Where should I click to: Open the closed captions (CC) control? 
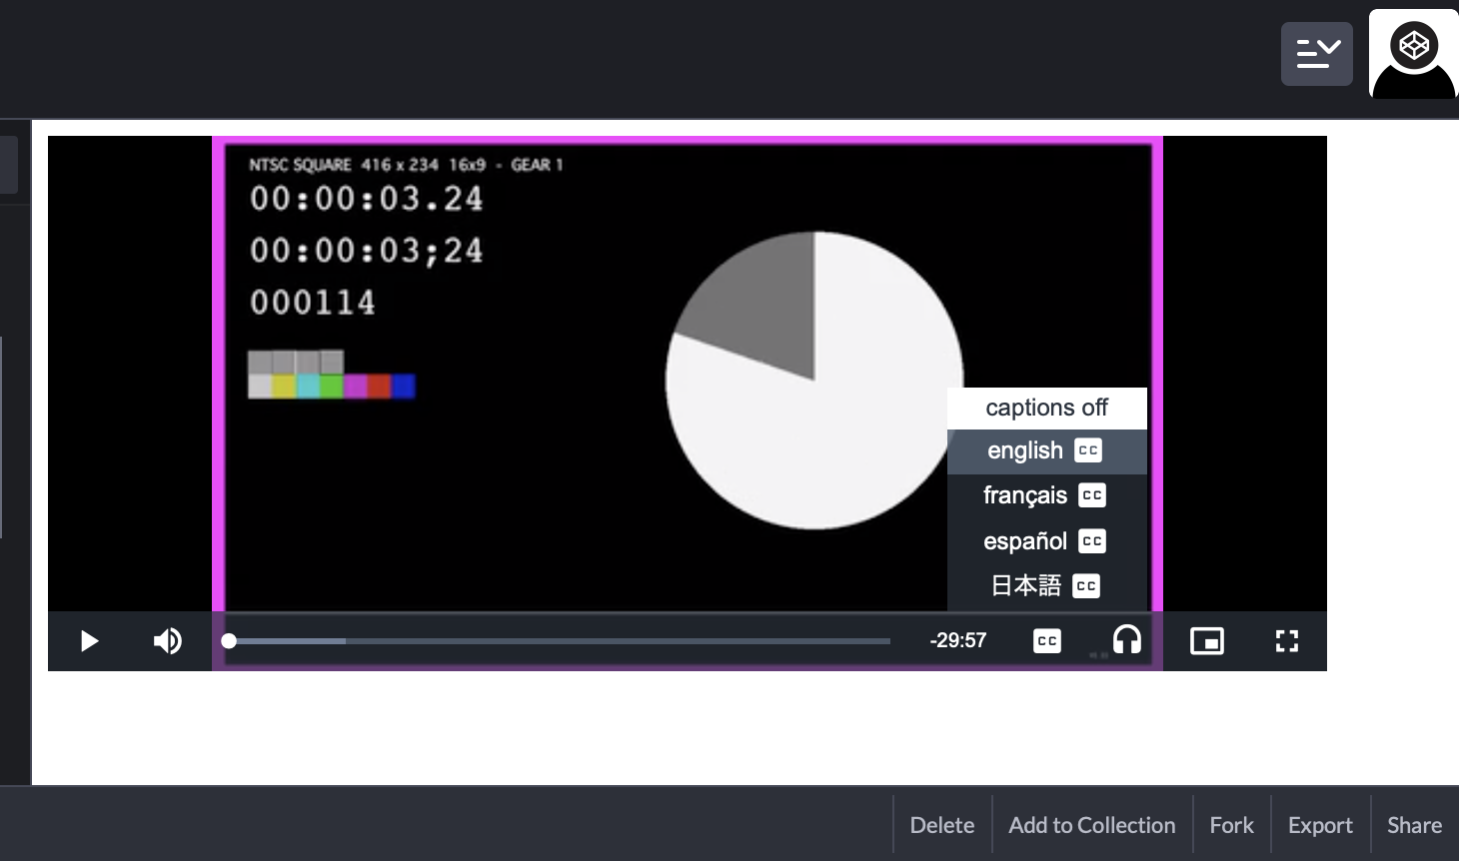tap(1046, 640)
